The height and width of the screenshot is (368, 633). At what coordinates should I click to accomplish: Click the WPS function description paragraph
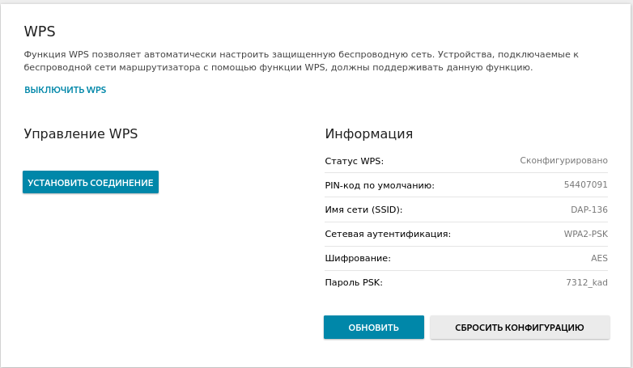[x=301, y=61]
